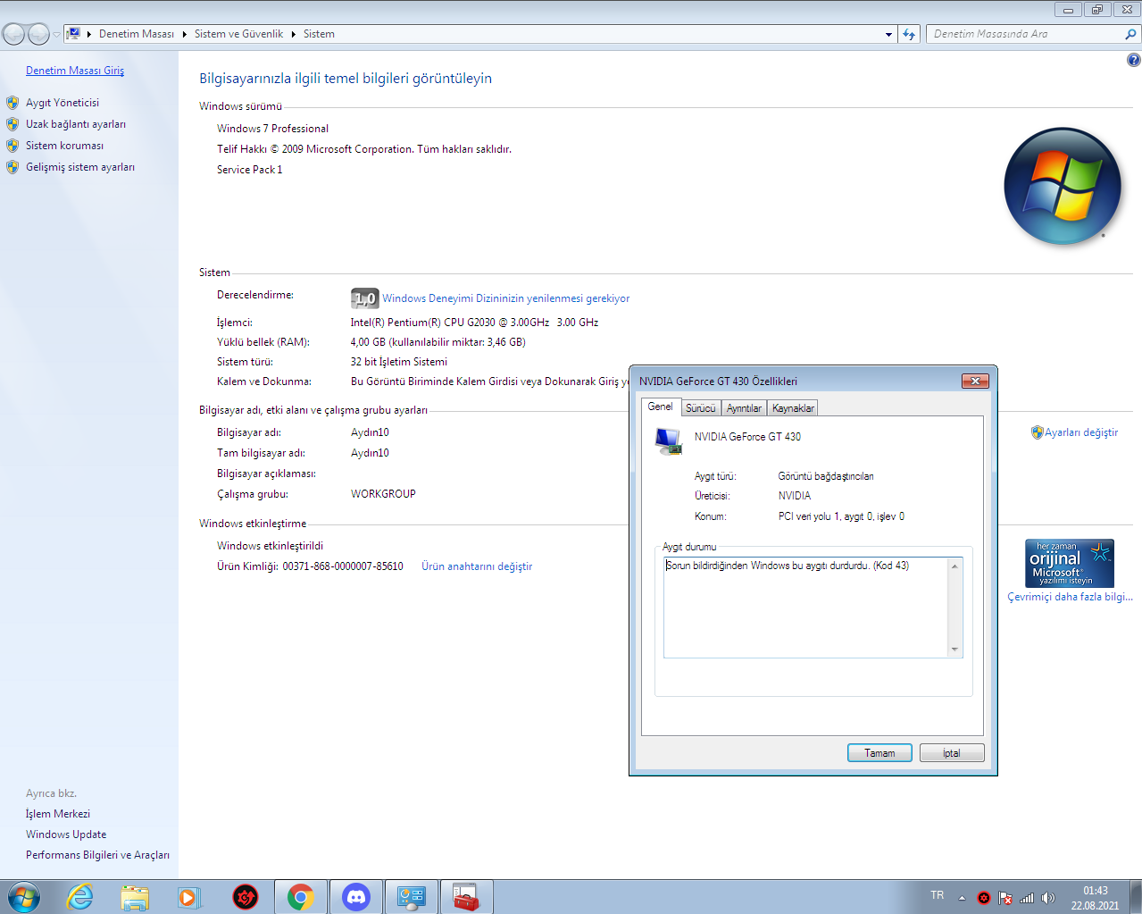Screen dimensions: 1142x914
Task: Click Ürün anahtarını değiştir link
Action: 477,566
